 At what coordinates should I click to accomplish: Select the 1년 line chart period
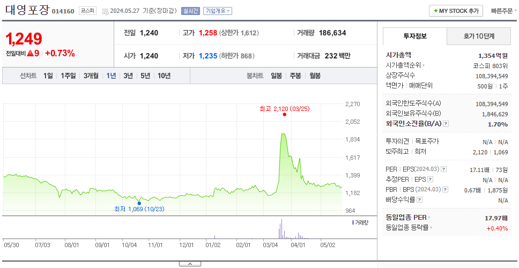tap(111, 76)
